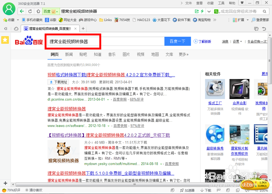Open 了解新版 link
272x194 pixels.
click(202, 41)
